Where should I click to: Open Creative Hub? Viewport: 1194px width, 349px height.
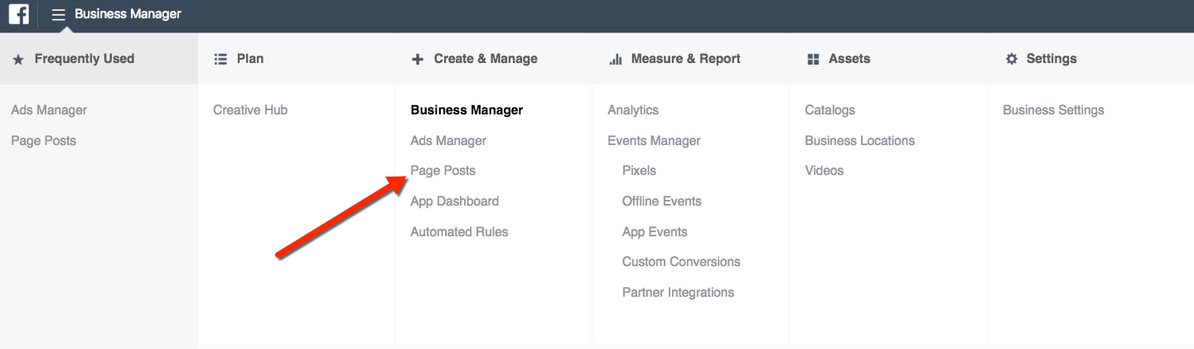(250, 110)
